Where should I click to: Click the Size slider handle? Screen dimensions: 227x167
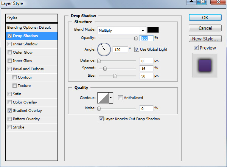coord(115,76)
